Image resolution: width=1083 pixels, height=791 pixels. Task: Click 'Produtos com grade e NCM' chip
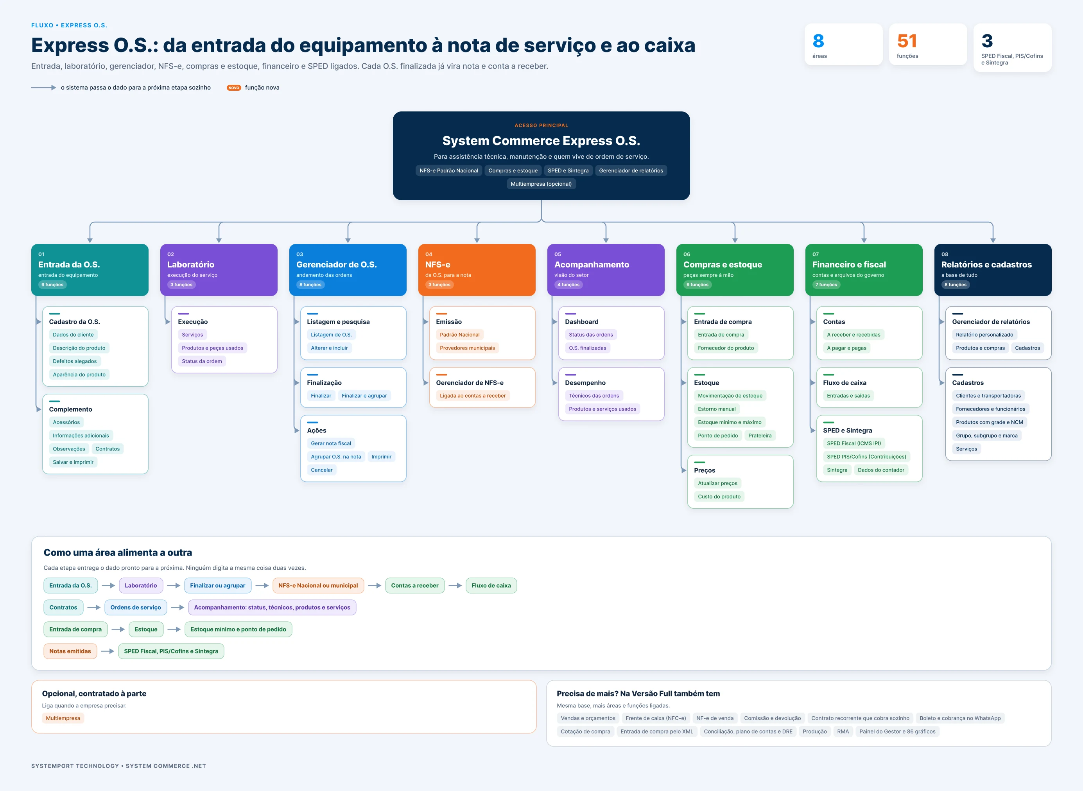(x=989, y=422)
